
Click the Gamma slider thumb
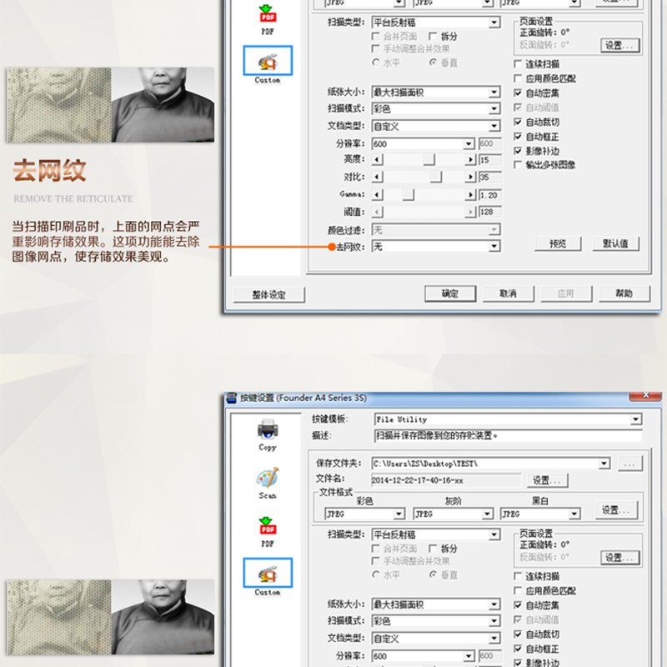pos(408,194)
